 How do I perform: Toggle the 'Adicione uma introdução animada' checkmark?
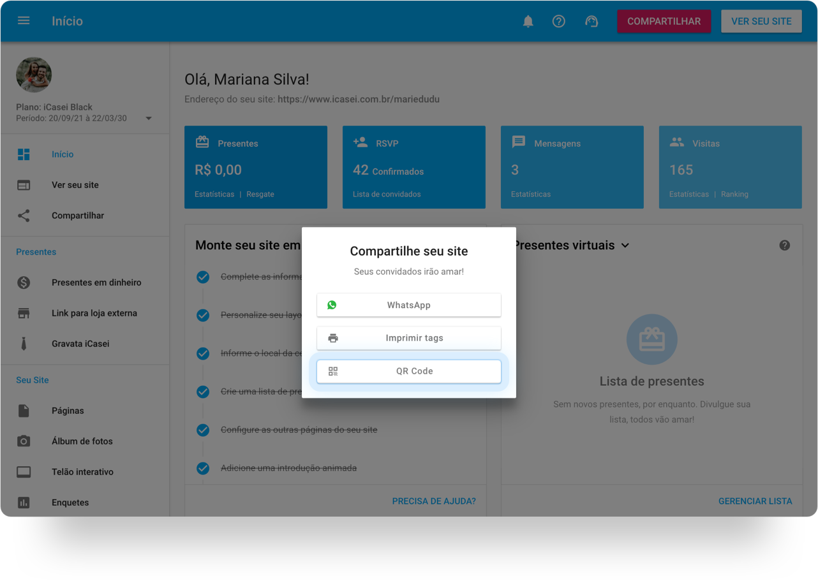[203, 468]
